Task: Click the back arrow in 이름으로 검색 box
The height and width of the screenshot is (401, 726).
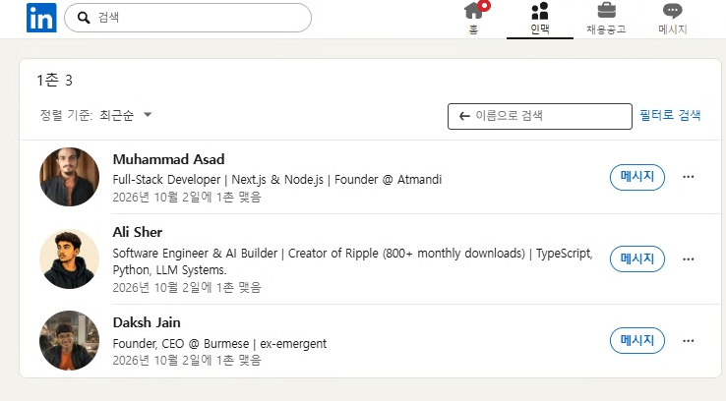Action: [x=464, y=116]
